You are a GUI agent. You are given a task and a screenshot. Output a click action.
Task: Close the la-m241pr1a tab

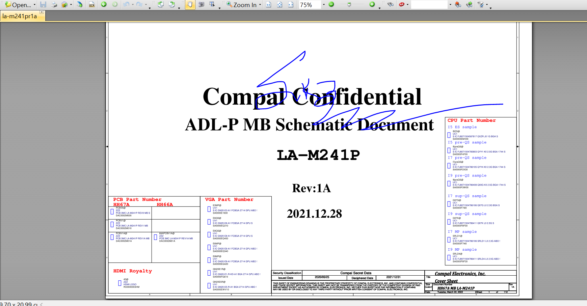[42, 12]
